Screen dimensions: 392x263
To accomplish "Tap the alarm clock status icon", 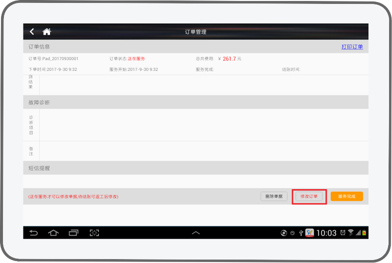I will [343, 233].
